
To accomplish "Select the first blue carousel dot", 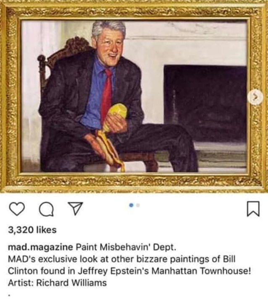I will pyautogui.click(x=131, y=205).
